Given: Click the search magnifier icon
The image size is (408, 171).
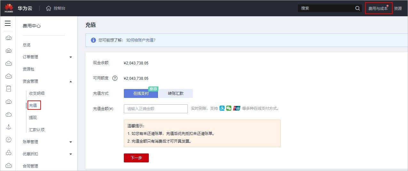Looking at the screenshot, I should pos(357,8).
